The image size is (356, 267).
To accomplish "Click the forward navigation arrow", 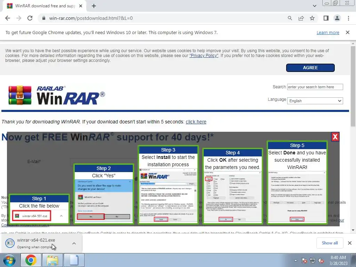I will (x=19, y=18).
